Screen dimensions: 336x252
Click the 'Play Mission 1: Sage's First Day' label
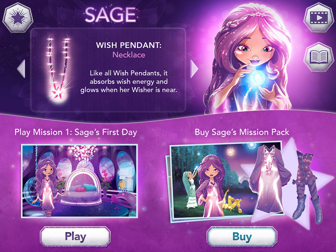[76, 132]
